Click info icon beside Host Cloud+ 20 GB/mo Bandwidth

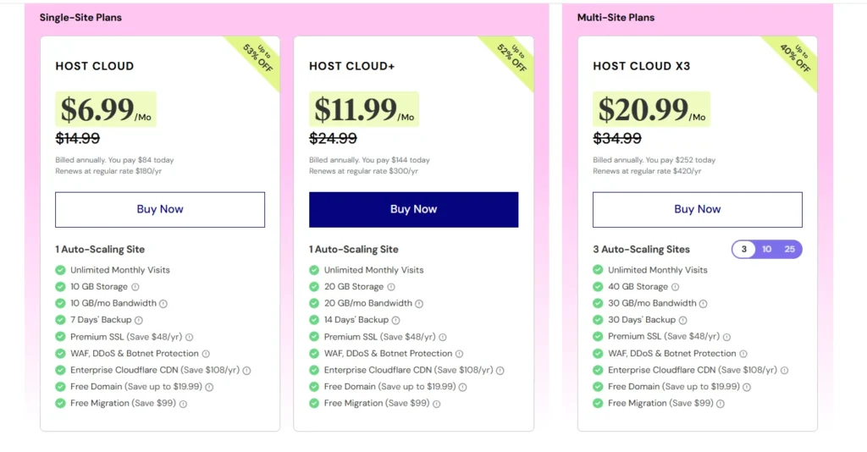(419, 304)
